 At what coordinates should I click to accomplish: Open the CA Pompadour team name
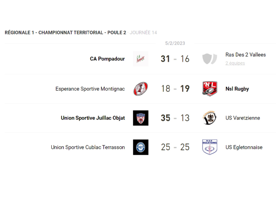[x=107, y=59]
